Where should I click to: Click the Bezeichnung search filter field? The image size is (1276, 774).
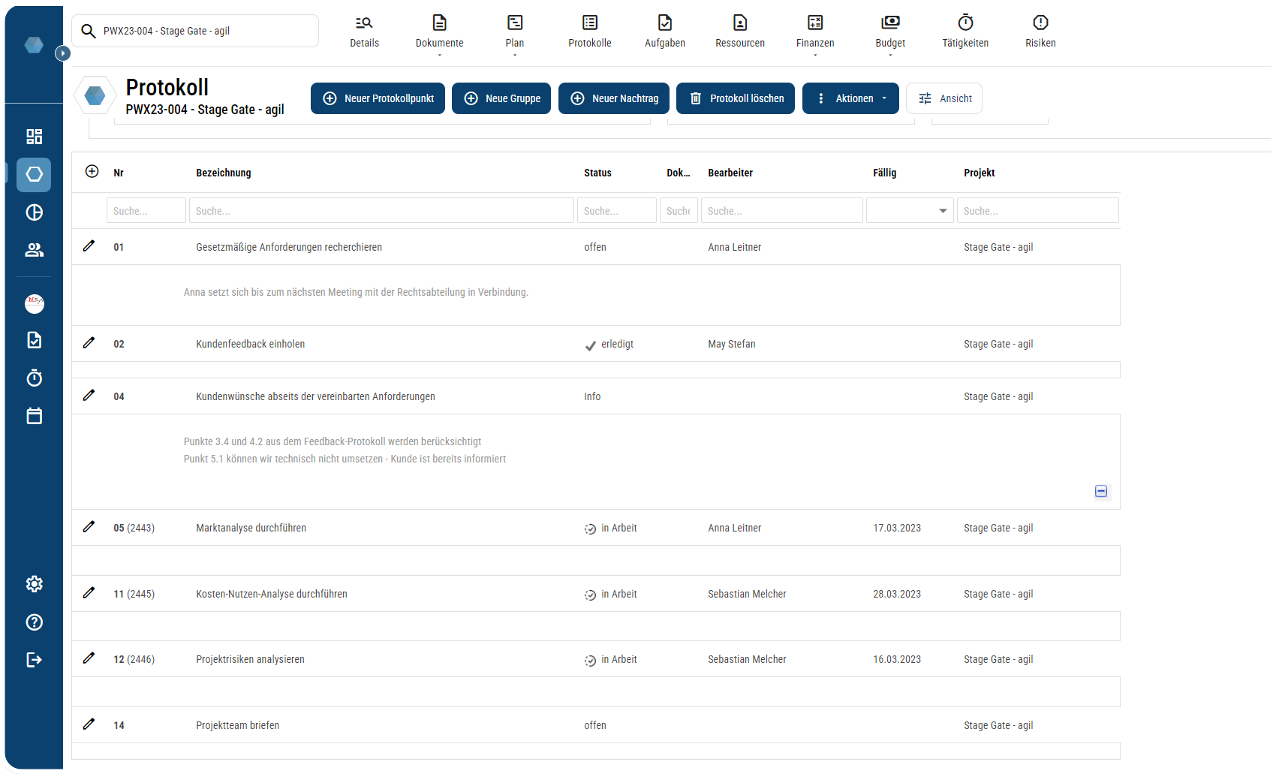coord(381,211)
